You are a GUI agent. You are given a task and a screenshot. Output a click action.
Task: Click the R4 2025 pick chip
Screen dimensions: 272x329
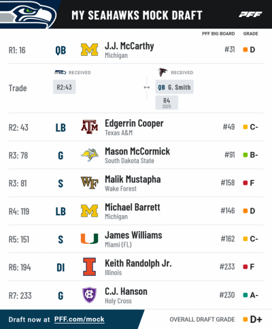(167, 103)
